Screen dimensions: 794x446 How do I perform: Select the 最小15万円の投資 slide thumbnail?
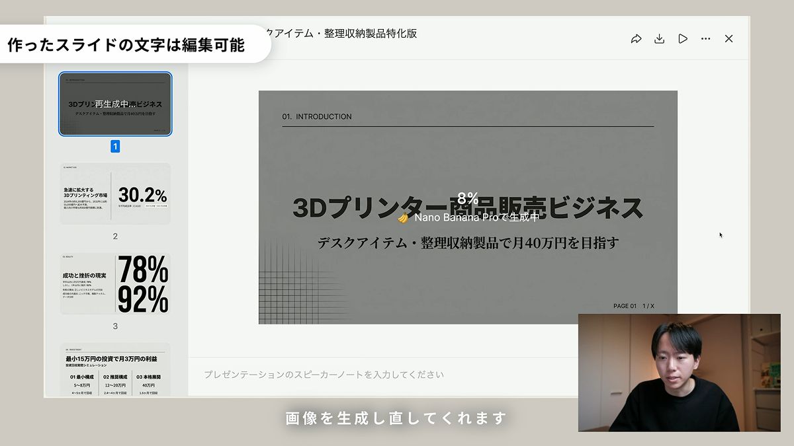(x=115, y=370)
